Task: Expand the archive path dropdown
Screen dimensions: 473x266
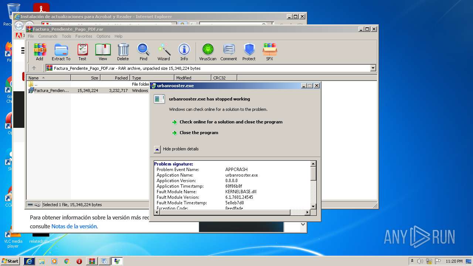Action: point(373,68)
